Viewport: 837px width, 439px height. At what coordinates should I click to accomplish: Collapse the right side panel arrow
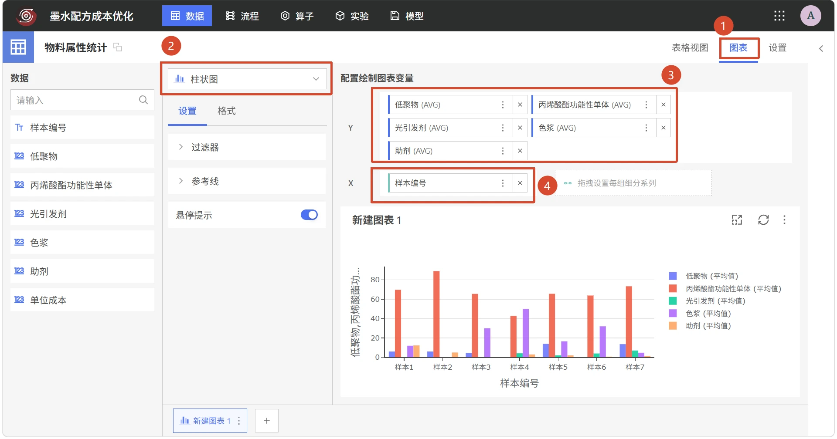click(821, 48)
